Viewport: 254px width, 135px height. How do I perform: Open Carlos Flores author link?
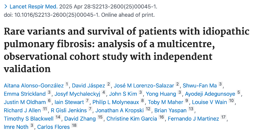(53, 127)
